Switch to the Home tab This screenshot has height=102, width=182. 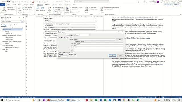coord(8,5)
